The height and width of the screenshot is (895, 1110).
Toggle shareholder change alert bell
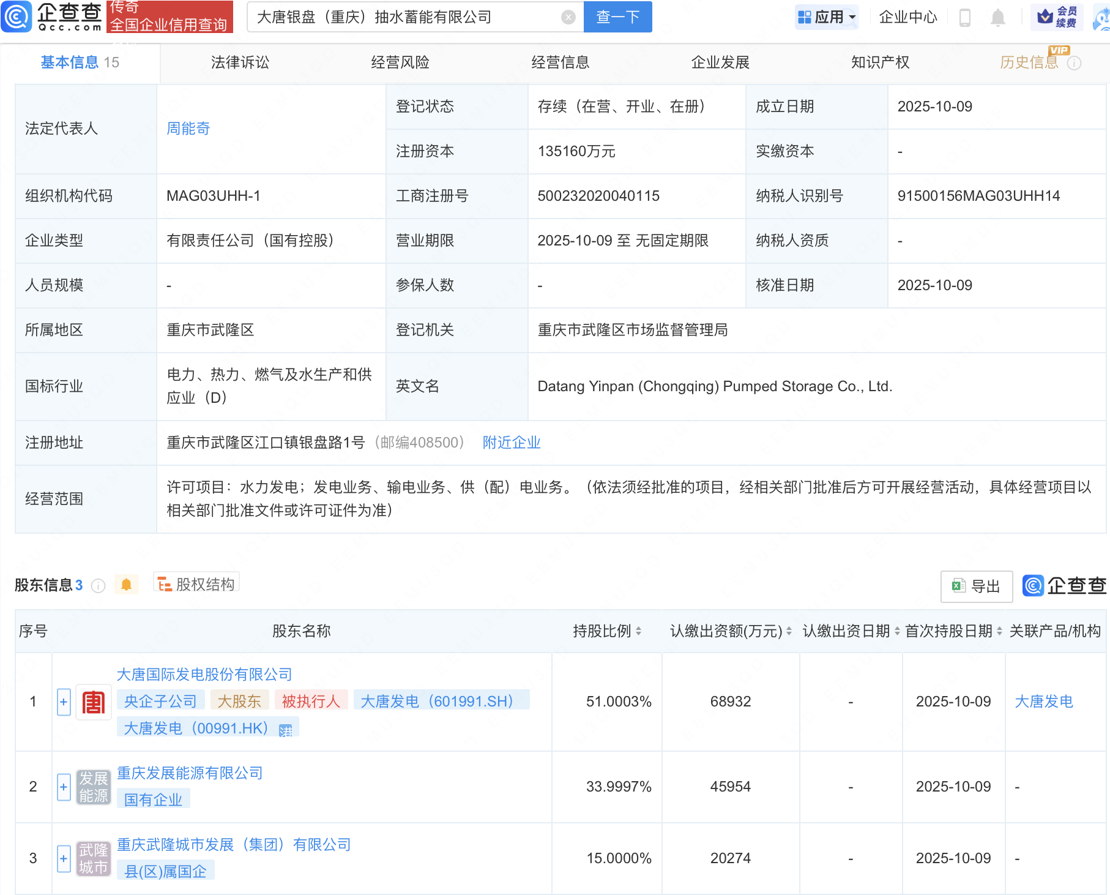[x=126, y=585]
